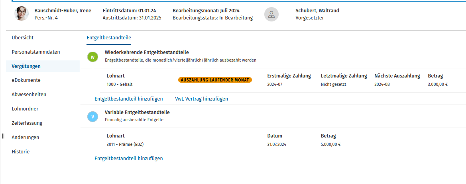Navigate to Zeiterfassung
Image resolution: width=466 pixels, height=184 pixels.
pyautogui.click(x=27, y=123)
